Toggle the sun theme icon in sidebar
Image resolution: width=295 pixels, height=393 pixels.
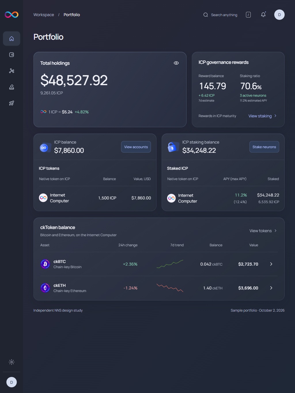pyautogui.click(x=12, y=362)
